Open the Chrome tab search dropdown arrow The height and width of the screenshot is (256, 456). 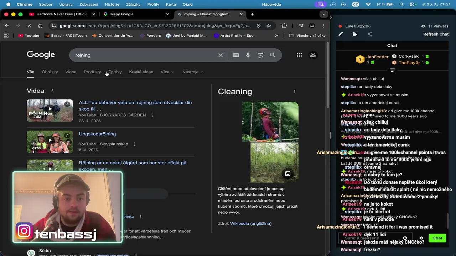click(x=323, y=14)
